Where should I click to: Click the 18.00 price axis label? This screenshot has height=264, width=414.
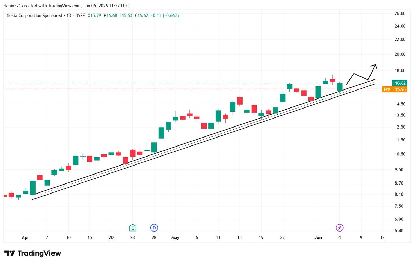(x=400, y=70)
